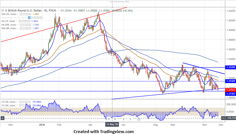This screenshot has width=236, height=134.
Task: Click the plus icon on Ichimoku row
Action: tap(38, 18)
